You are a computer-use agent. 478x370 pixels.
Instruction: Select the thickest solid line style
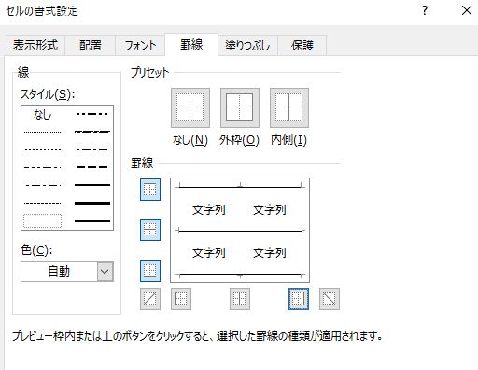pos(92,203)
